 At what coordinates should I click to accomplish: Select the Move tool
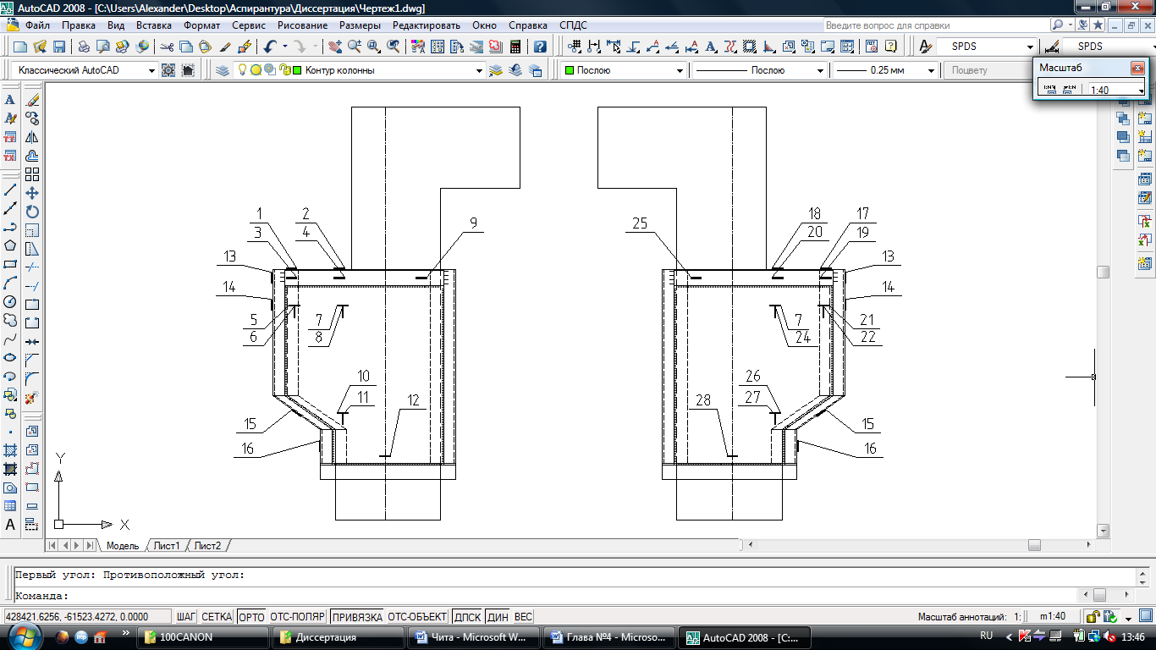point(32,193)
